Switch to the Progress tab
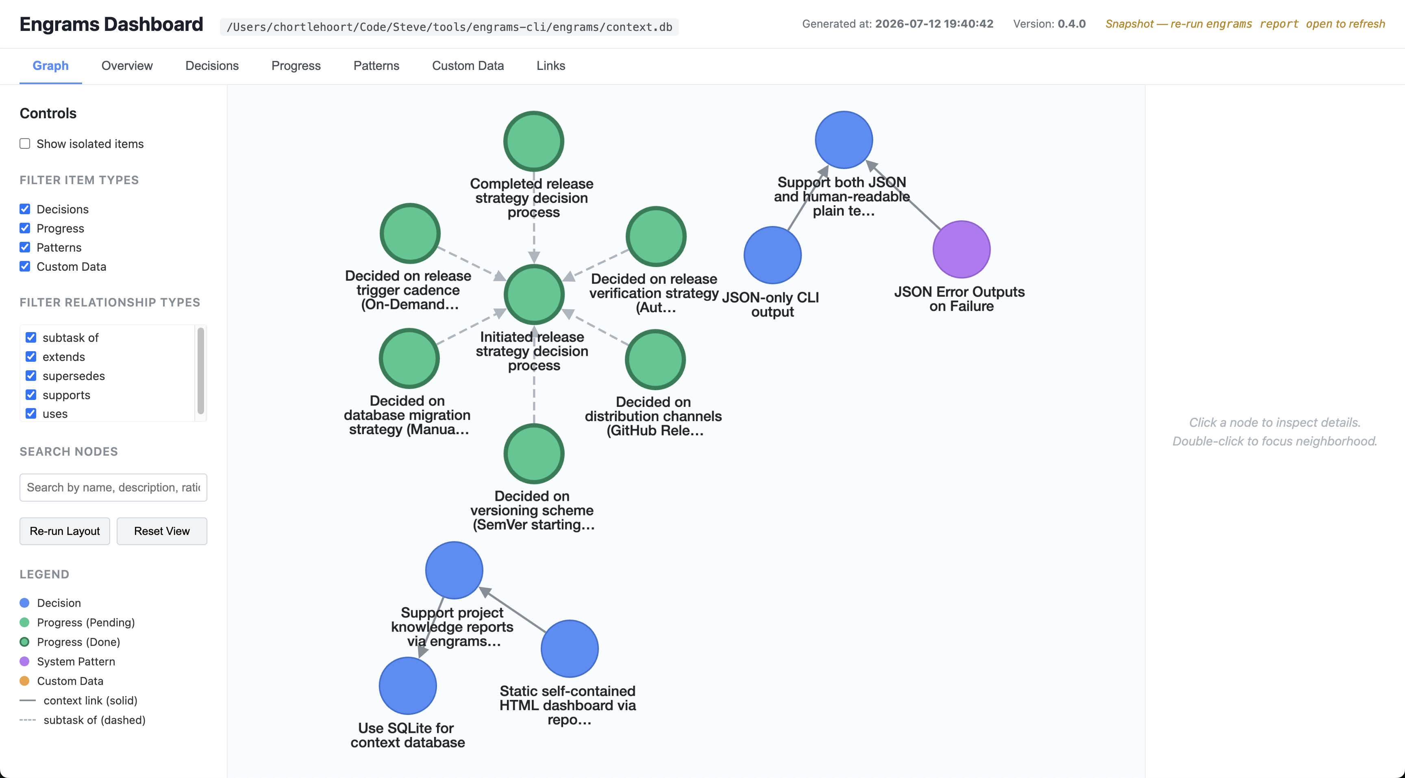 (296, 65)
